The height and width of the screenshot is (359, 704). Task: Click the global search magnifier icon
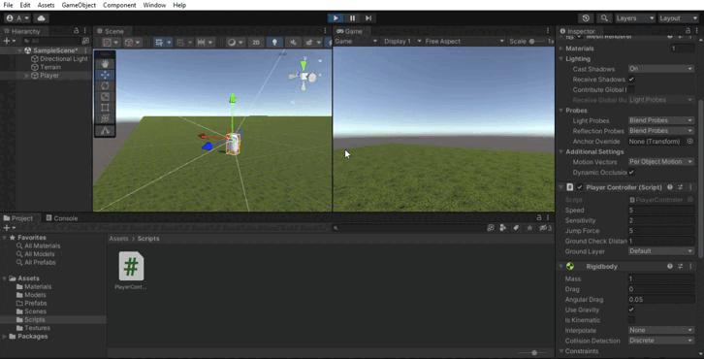pyautogui.click(x=604, y=18)
